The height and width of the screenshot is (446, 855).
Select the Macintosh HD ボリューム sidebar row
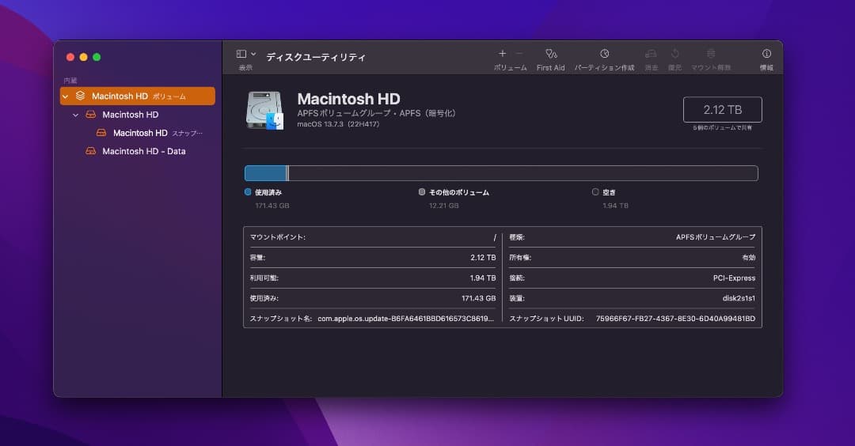point(138,96)
